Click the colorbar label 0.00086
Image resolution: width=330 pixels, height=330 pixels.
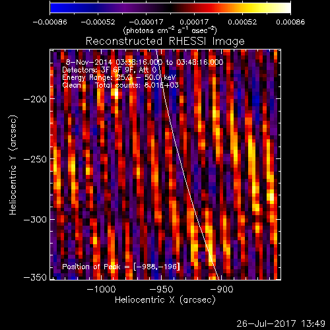pos(290,22)
